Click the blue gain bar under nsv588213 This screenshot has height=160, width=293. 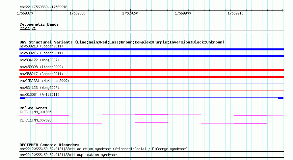[x=151, y=49]
